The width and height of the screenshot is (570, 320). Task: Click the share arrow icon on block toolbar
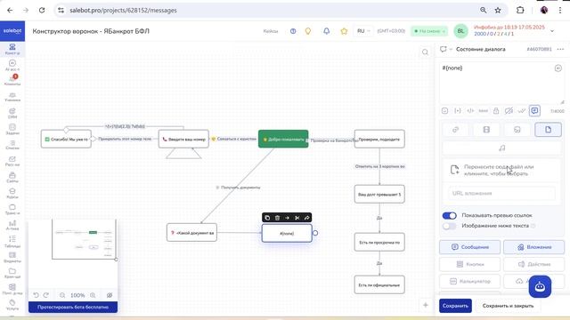tap(306, 218)
